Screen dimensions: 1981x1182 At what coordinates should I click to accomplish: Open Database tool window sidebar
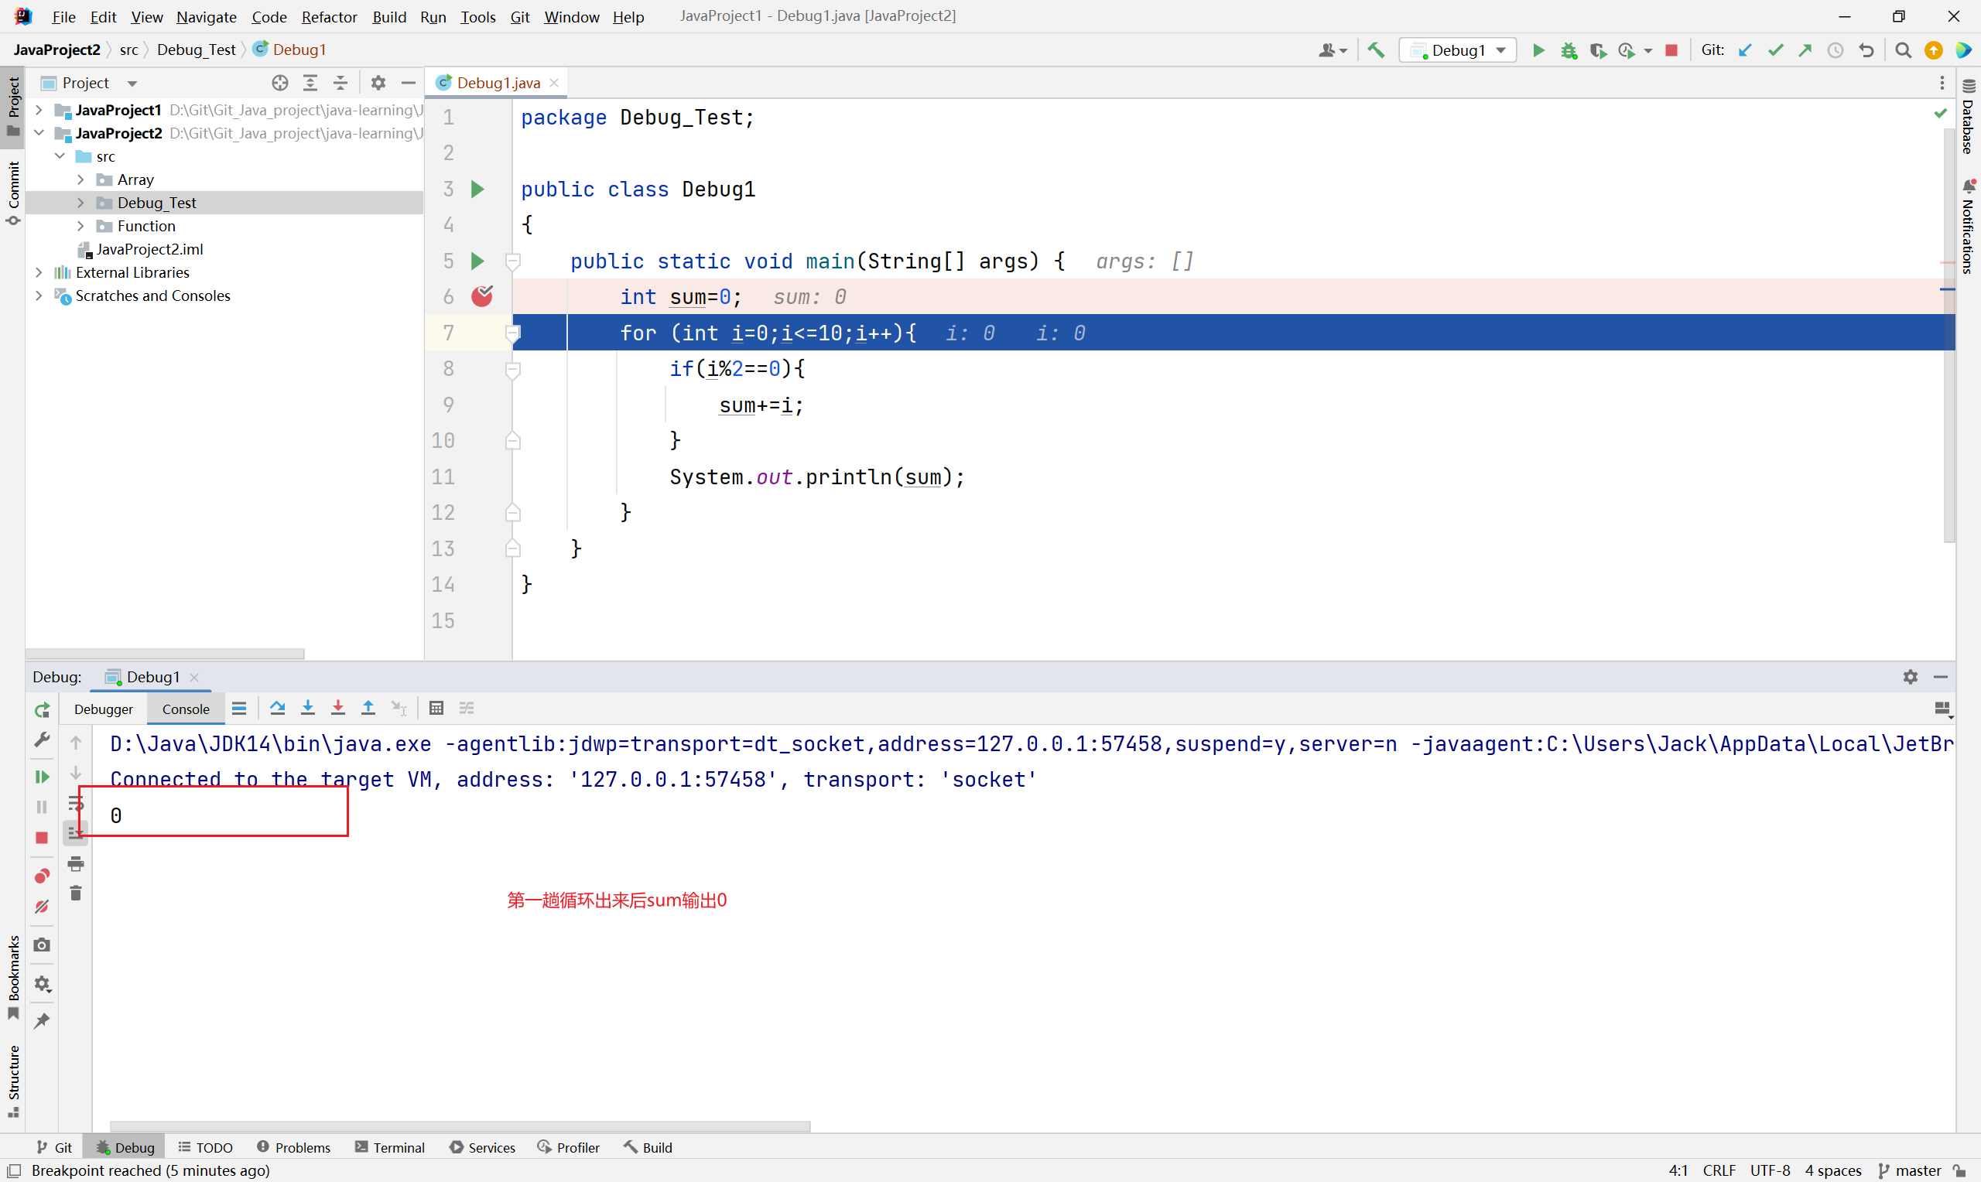click(1968, 116)
